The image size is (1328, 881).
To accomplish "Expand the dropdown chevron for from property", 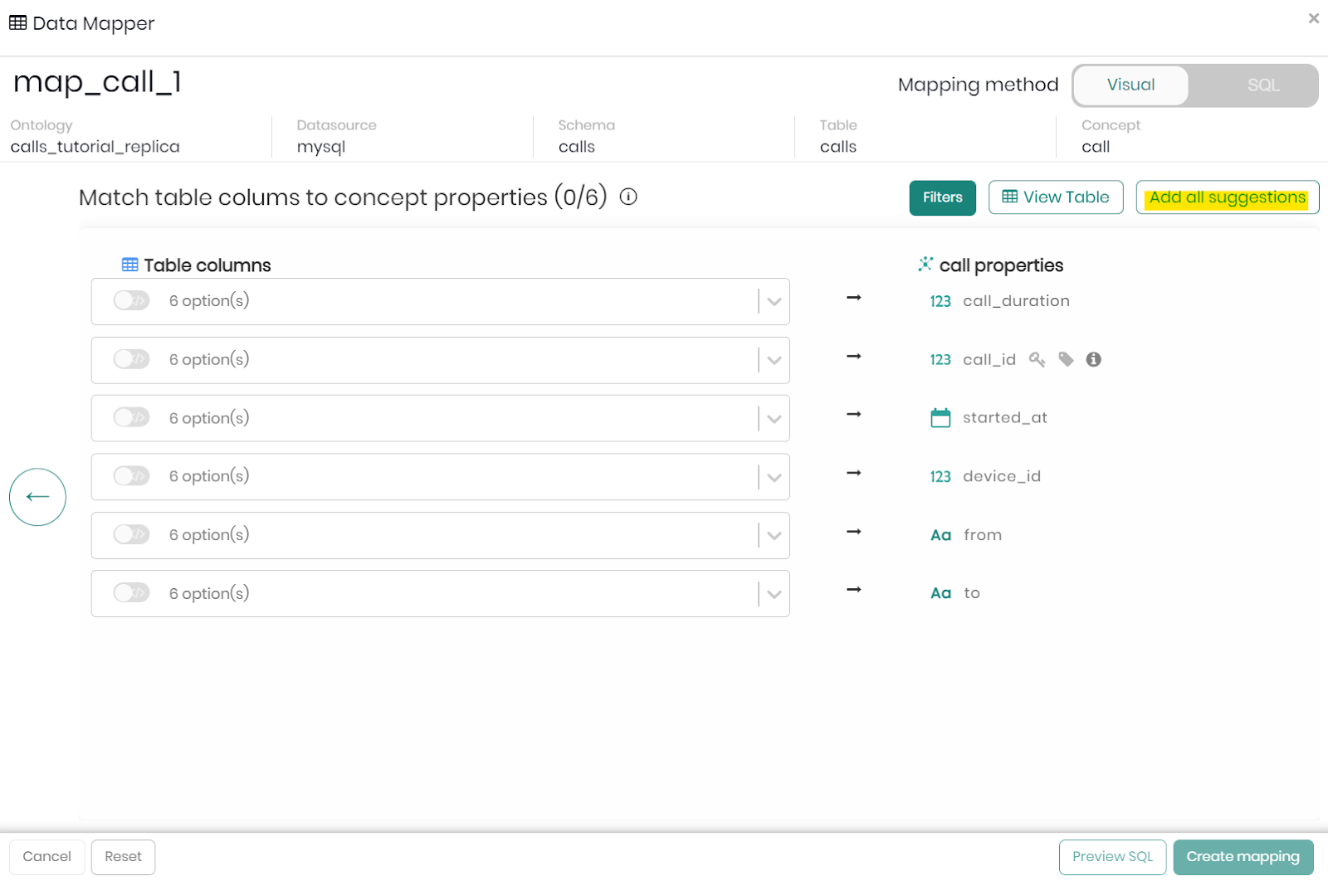I will click(x=774, y=536).
